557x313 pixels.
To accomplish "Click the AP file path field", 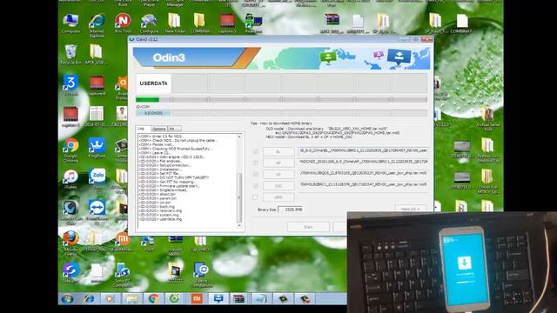I will 363,162.
